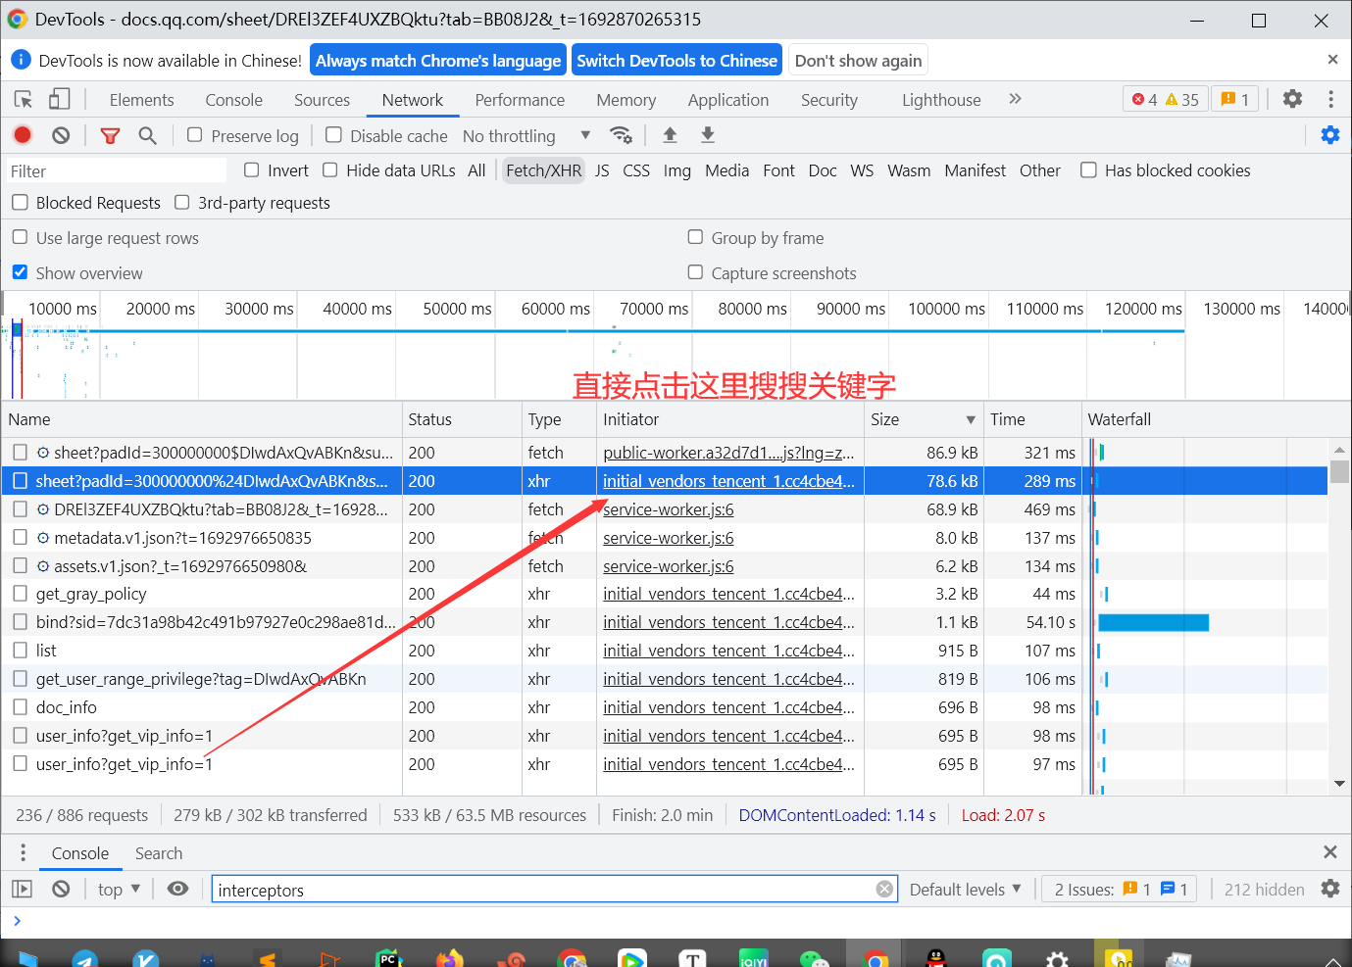Select the inspect element picker icon
The image size is (1352, 967).
click(24, 99)
